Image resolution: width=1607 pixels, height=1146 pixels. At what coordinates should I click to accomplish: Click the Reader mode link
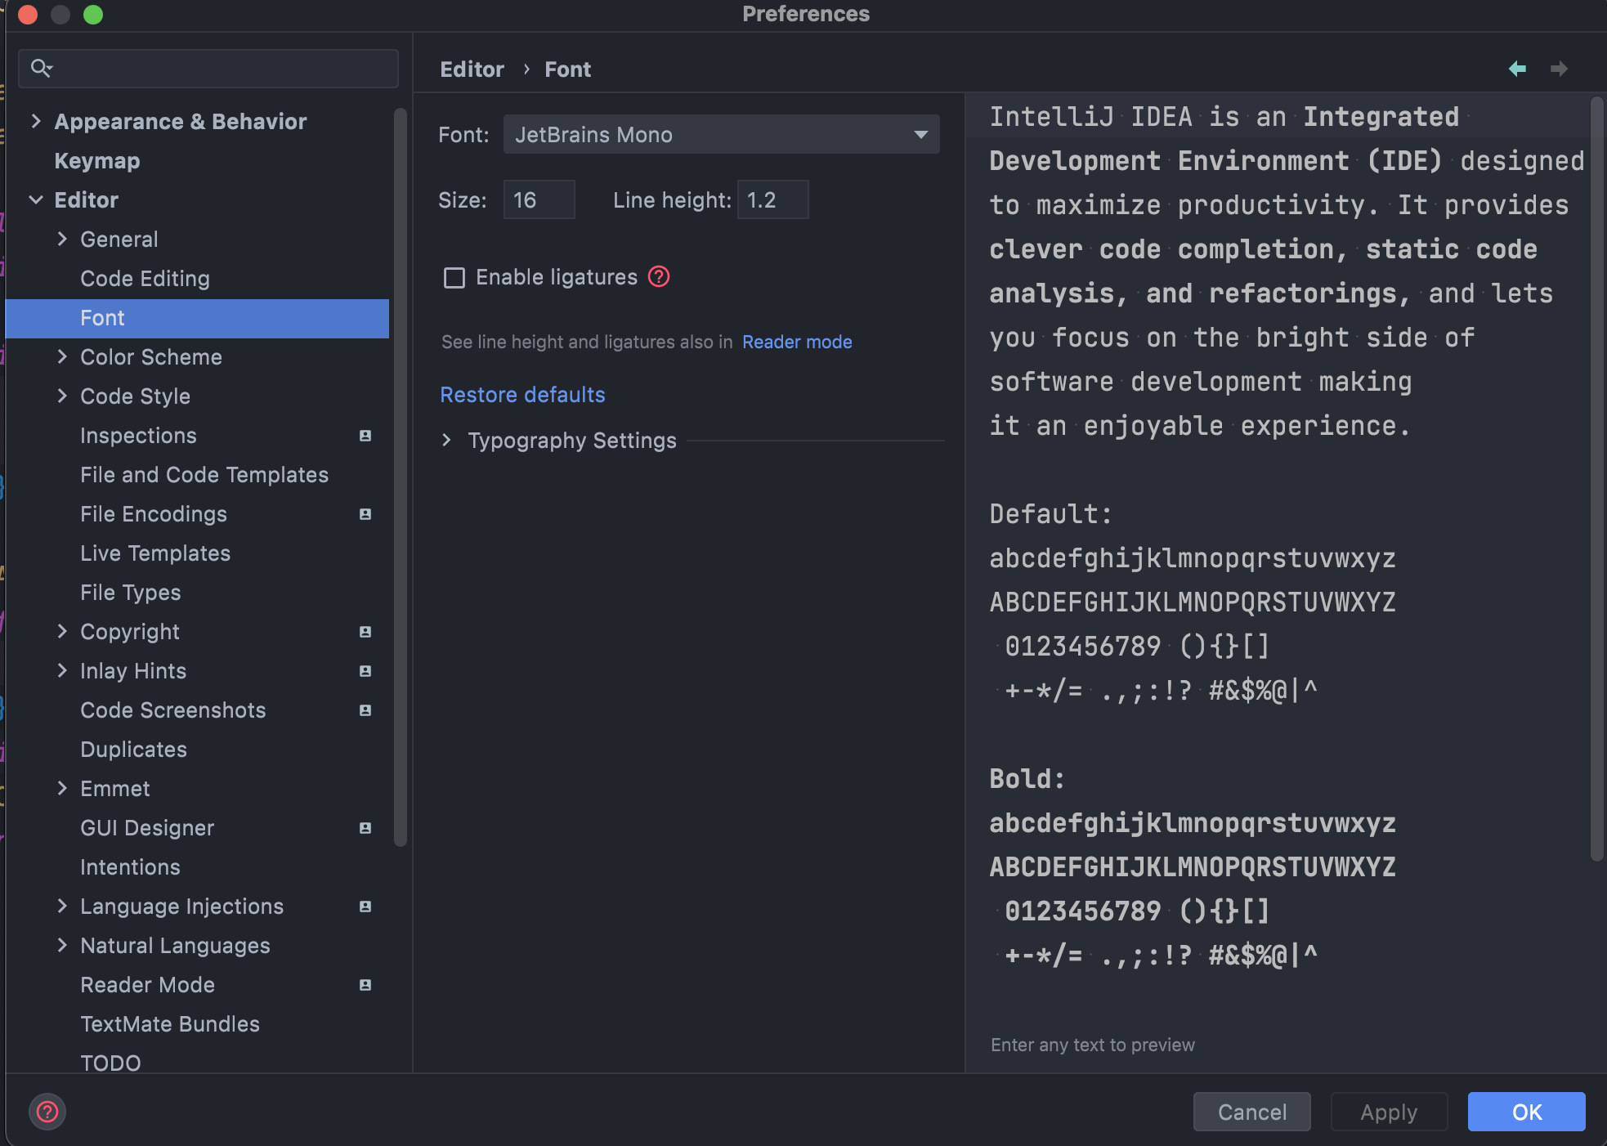(796, 342)
